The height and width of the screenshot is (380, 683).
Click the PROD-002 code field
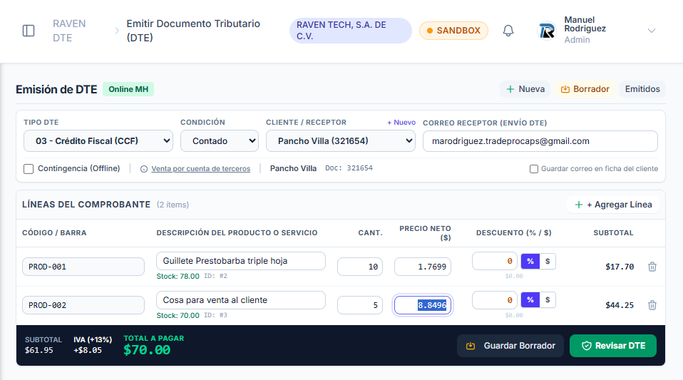[83, 305]
